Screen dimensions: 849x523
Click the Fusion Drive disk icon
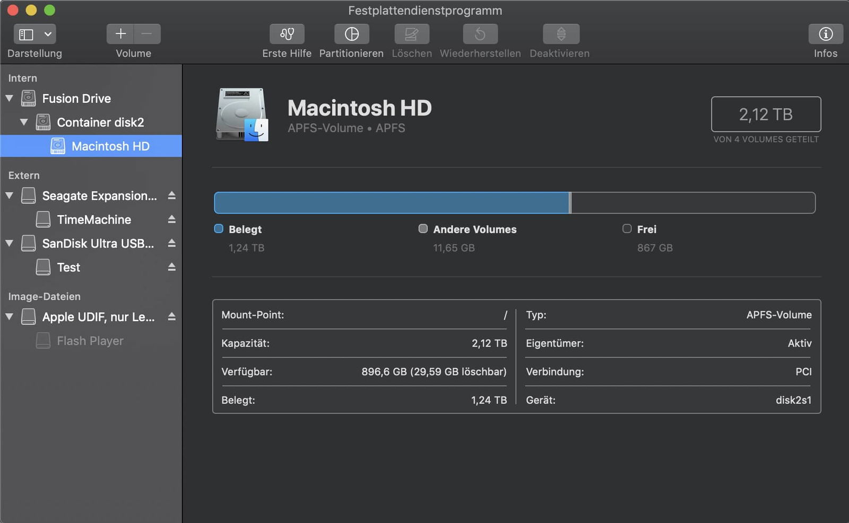click(28, 98)
